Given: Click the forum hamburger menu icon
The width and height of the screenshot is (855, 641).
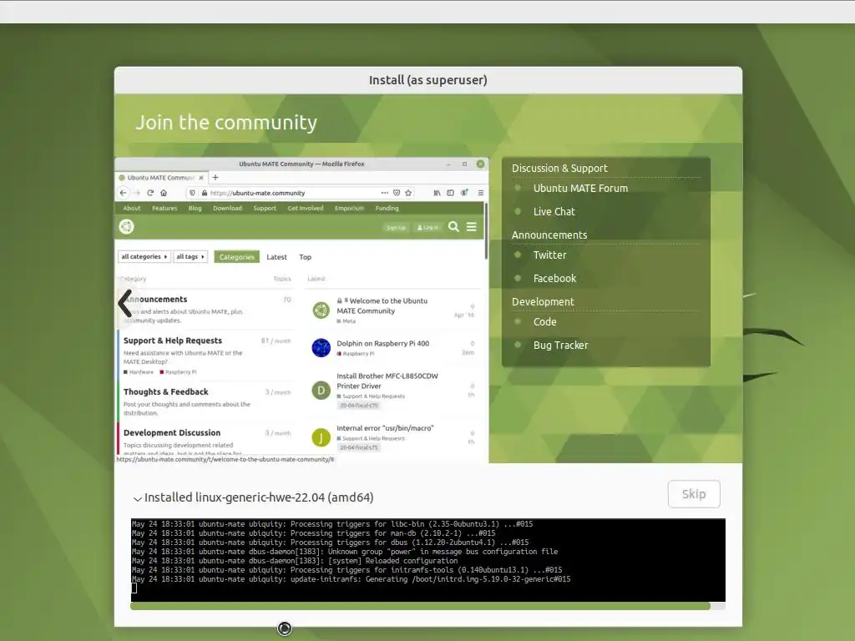Looking at the screenshot, I should coord(472,227).
